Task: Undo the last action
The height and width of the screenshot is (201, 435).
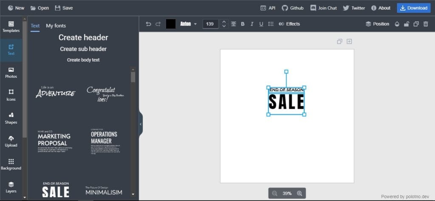Action: coord(148,24)
